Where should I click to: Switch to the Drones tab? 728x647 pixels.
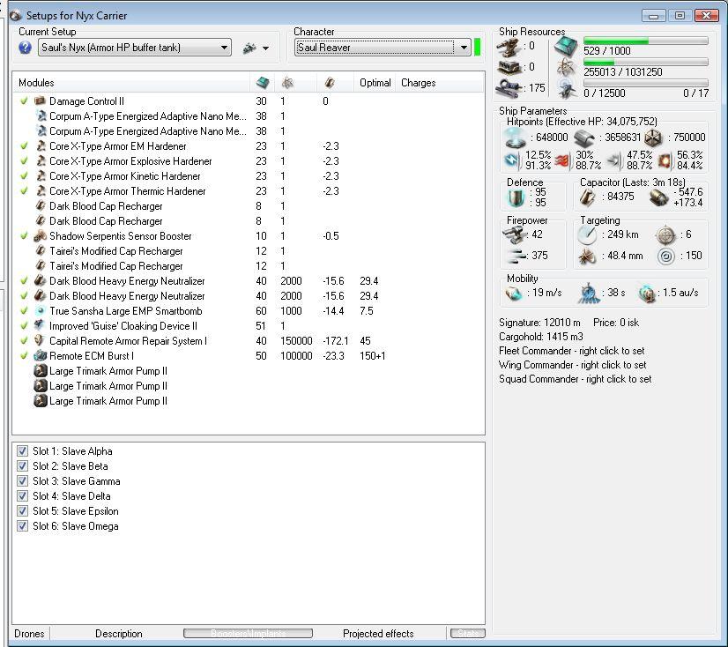pos(29,634)
